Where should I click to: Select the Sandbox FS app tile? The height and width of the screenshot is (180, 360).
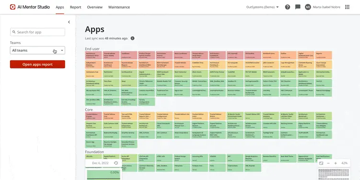235,83
